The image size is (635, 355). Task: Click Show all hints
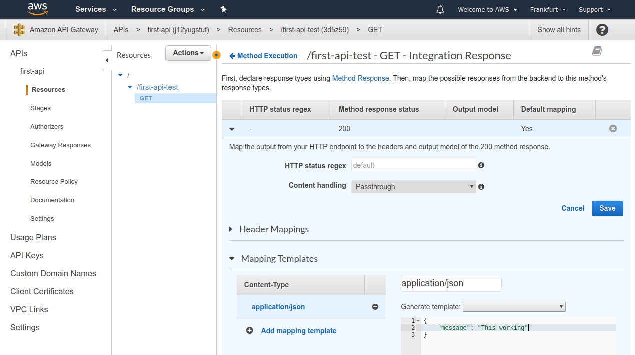(x=559, y=30)
